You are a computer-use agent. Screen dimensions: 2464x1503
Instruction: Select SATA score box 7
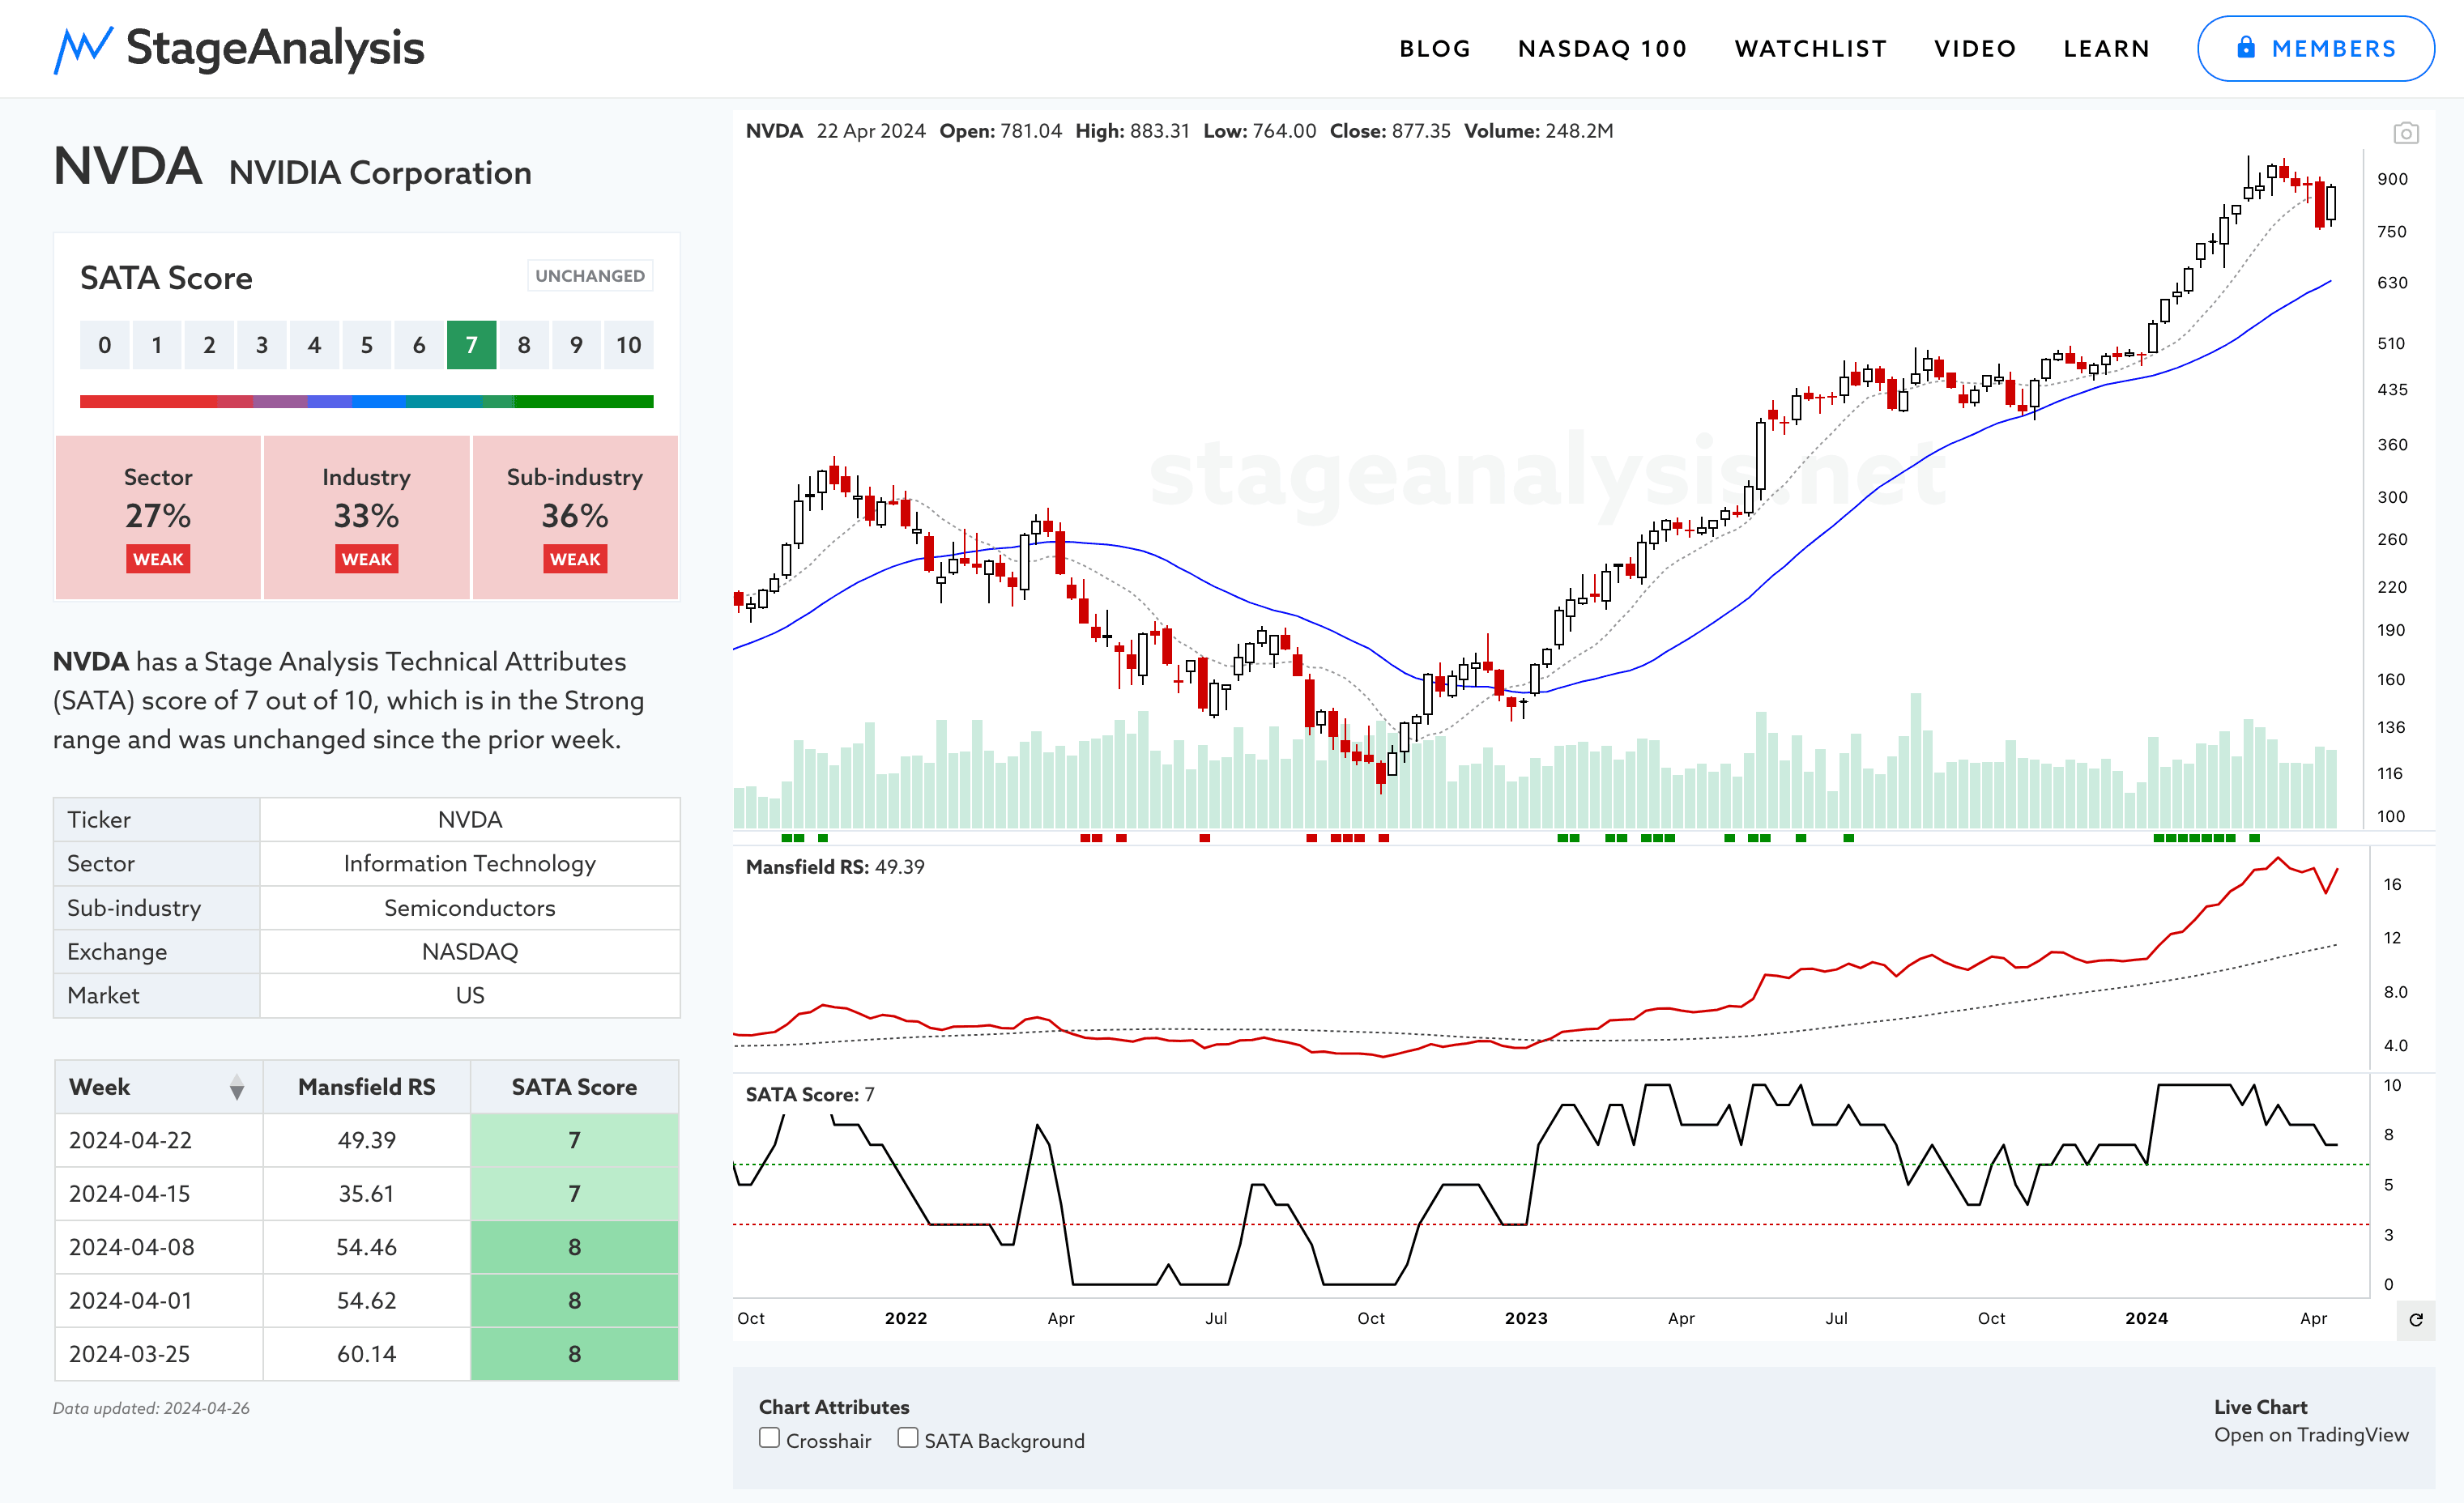[471, 345]
